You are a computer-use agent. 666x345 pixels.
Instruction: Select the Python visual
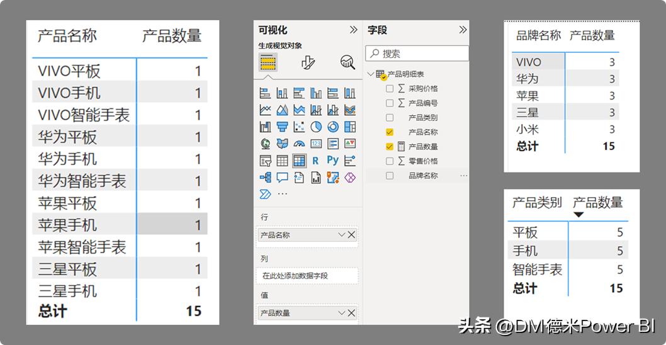(x=333, y=160)
